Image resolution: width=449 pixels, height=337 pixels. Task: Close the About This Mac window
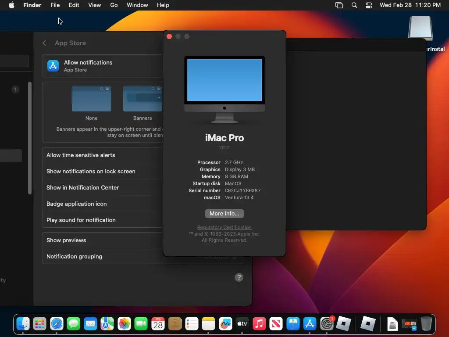pos(169,36)
